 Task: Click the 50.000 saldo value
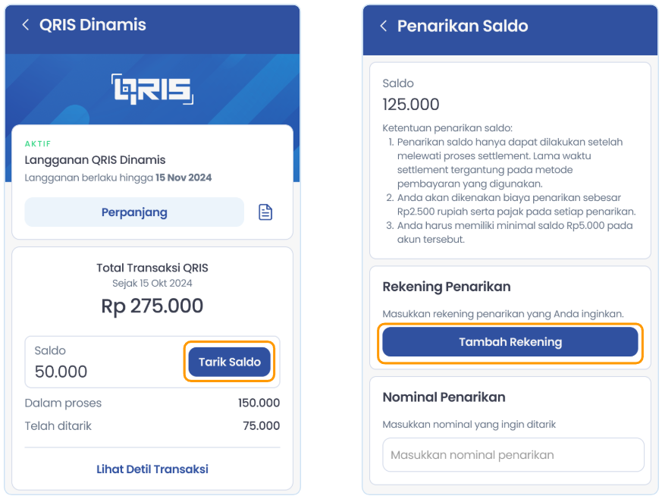click(x=61, y=372)
